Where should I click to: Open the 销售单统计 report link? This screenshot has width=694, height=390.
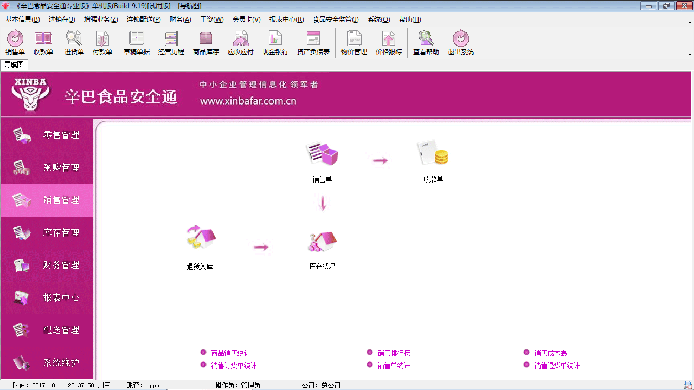click(394, 366)
